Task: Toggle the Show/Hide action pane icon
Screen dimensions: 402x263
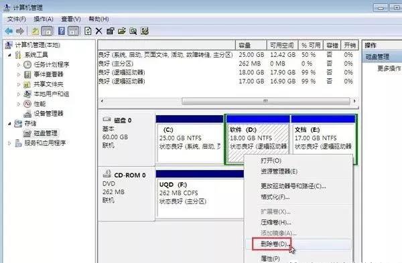Action: point(73,31)
